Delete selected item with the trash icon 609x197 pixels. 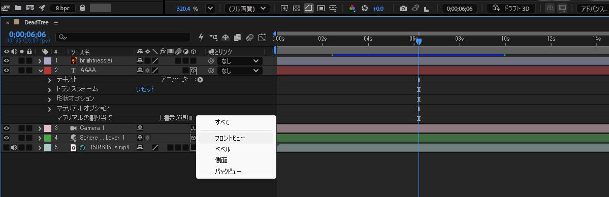tap(82, 8)
